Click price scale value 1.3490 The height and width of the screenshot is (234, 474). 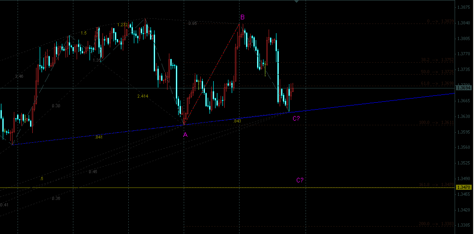463,179
